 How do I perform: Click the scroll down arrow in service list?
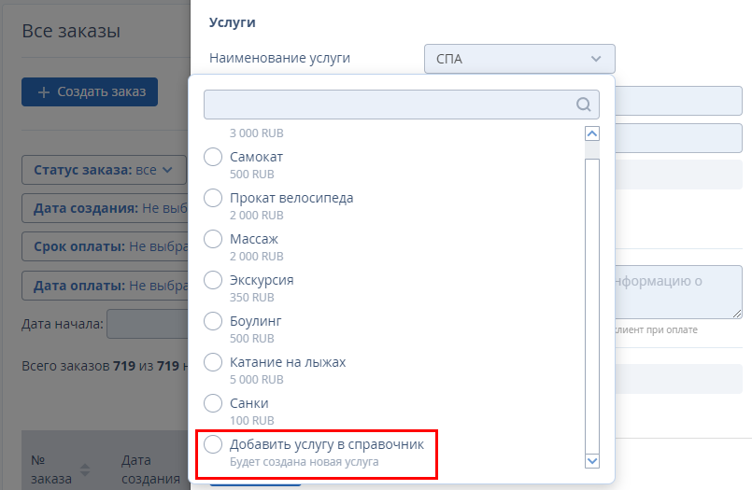click(x=592, y=461)
